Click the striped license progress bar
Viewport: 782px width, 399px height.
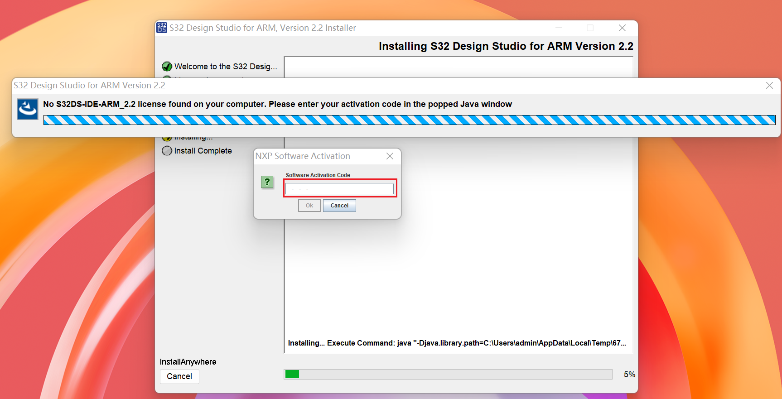click(410, 120)
